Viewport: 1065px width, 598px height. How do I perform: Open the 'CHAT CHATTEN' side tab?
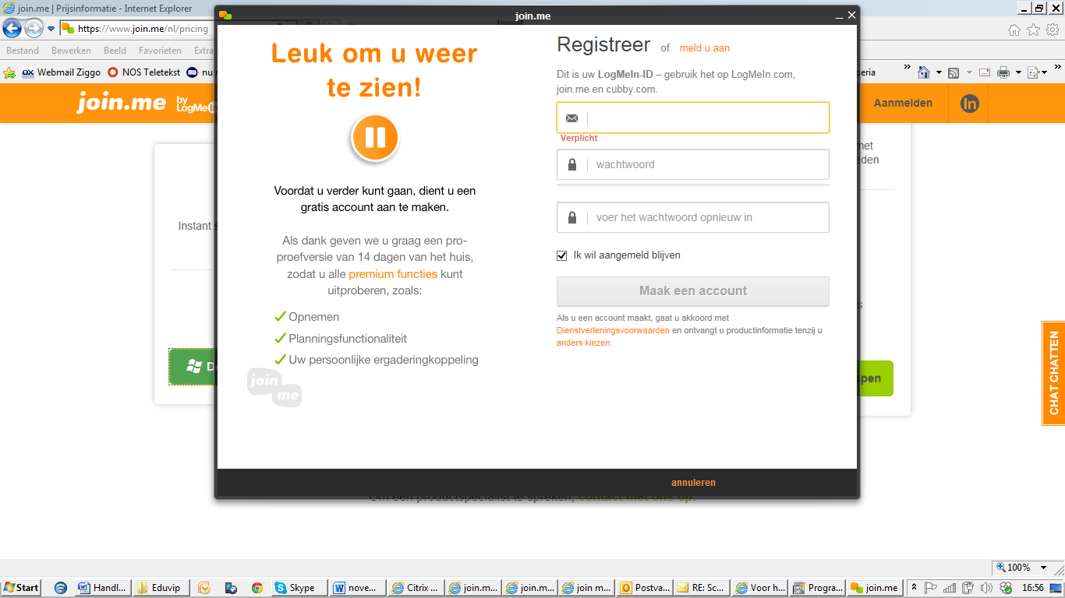[1053, 373]
